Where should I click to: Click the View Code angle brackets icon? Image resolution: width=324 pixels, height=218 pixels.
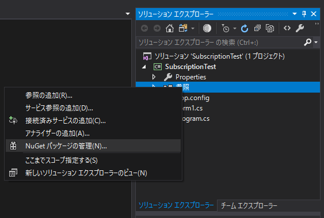tap(287, 28)
